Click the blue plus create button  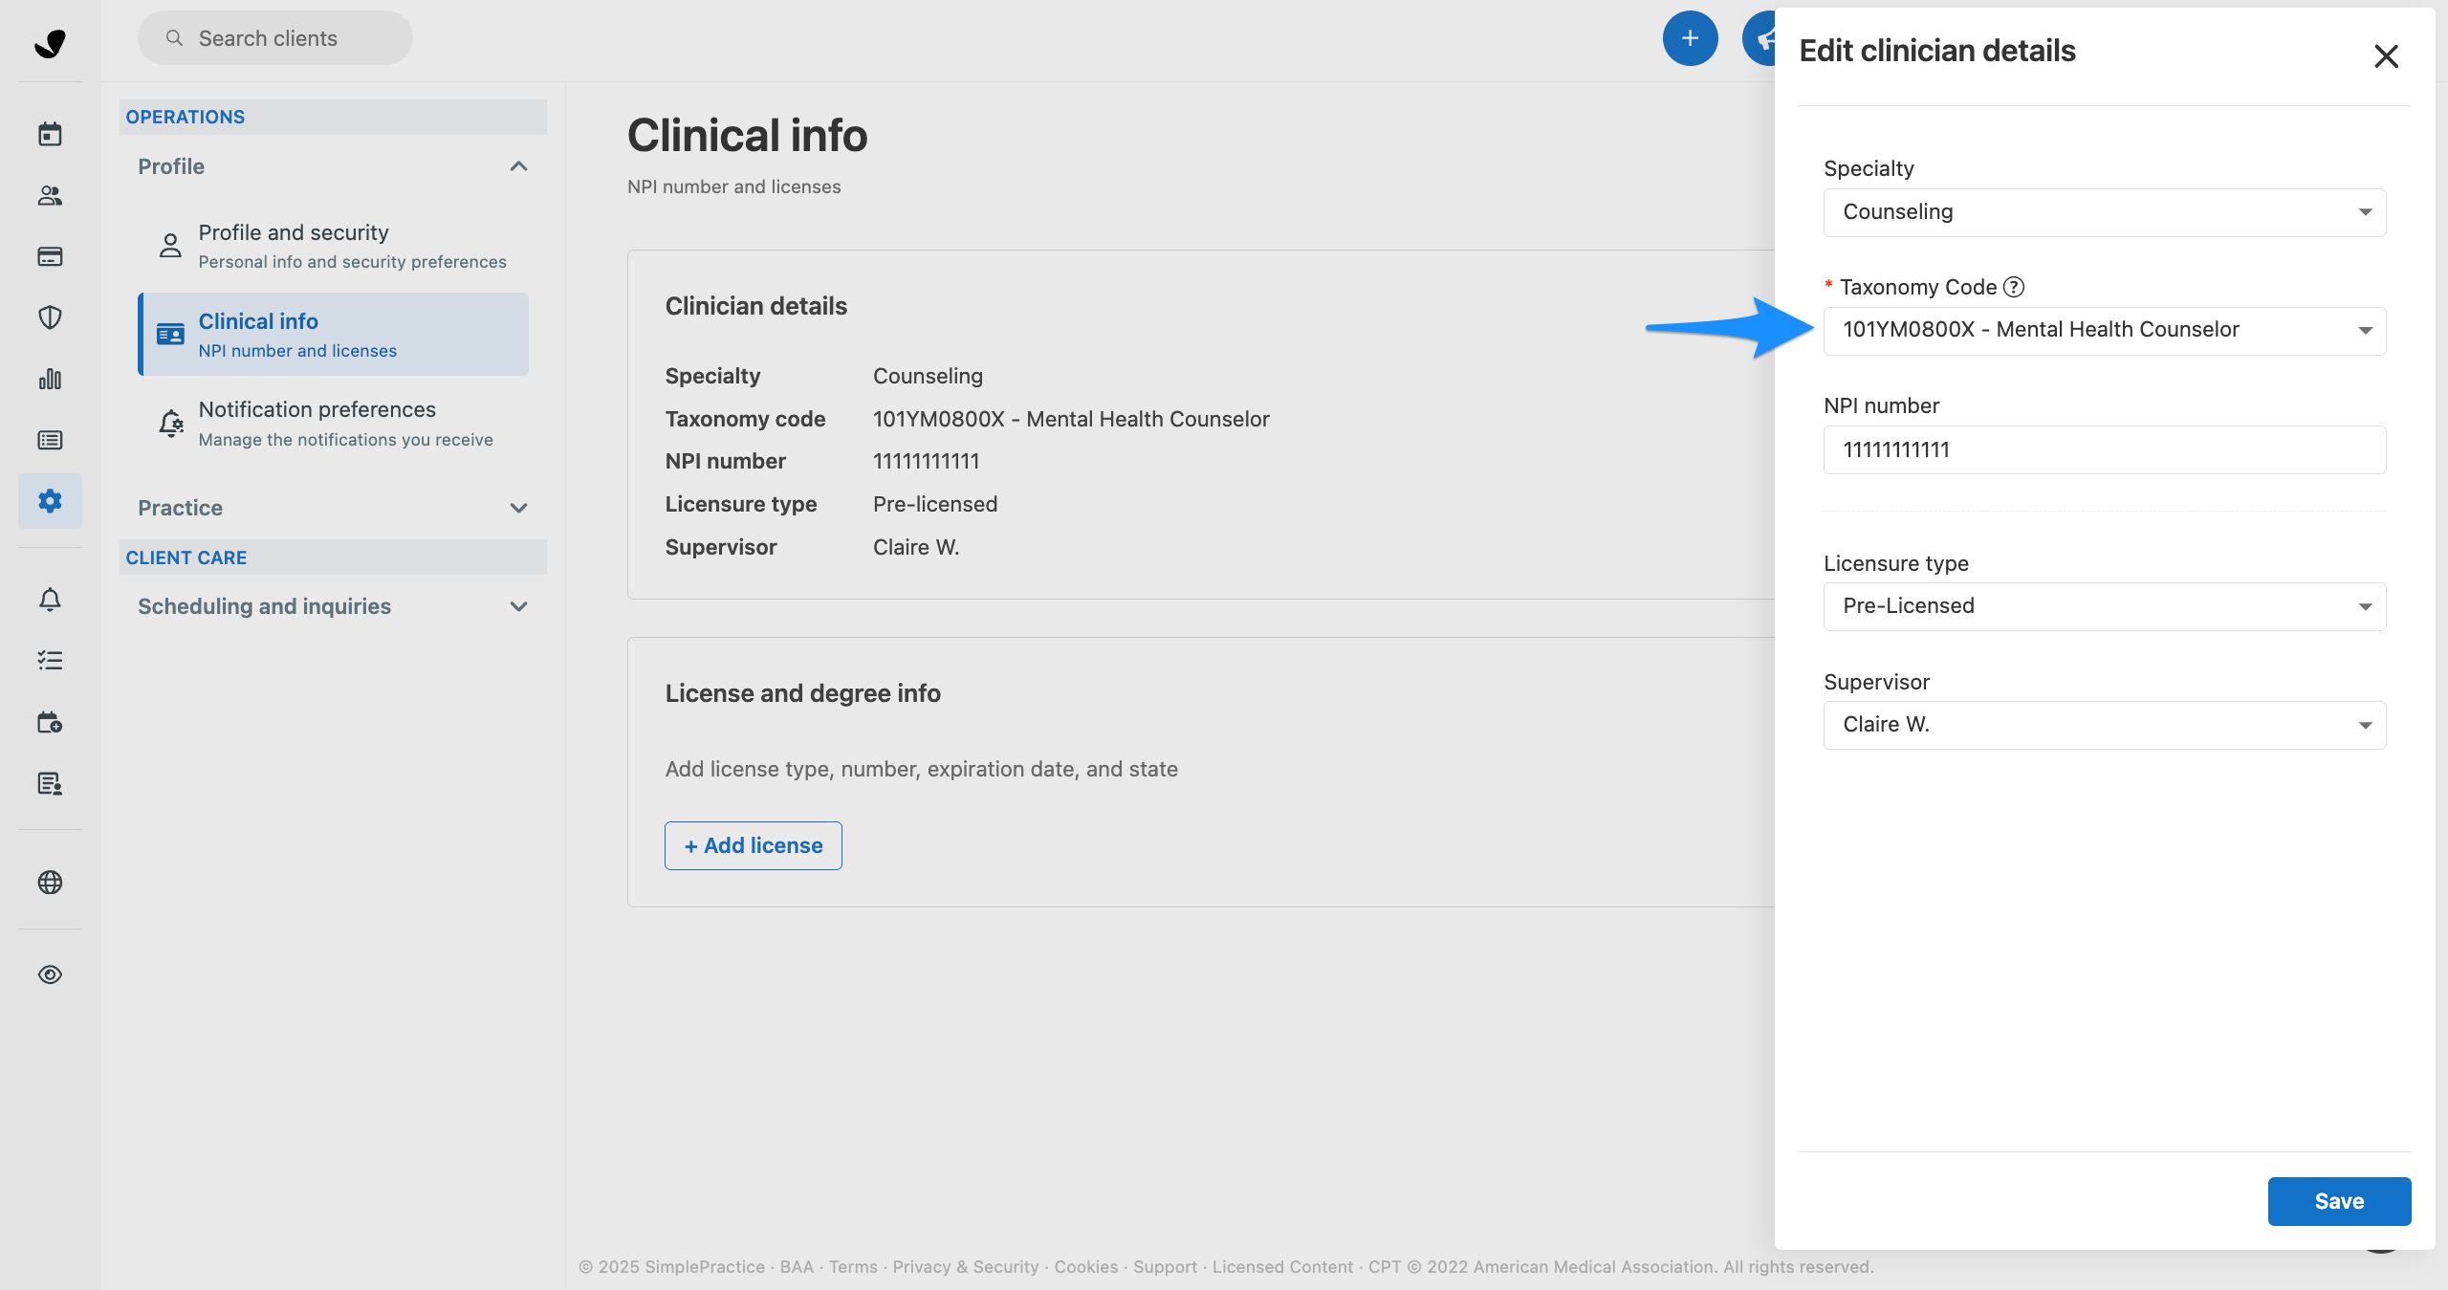point(1690,38)
